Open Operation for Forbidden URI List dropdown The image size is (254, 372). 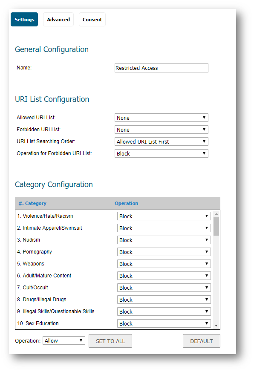tap(162, 153)
